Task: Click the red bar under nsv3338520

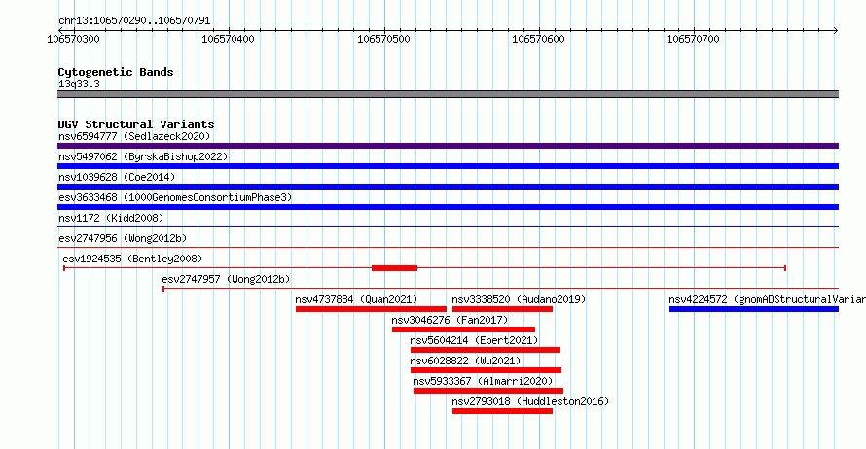Action: tap(502, 309)
